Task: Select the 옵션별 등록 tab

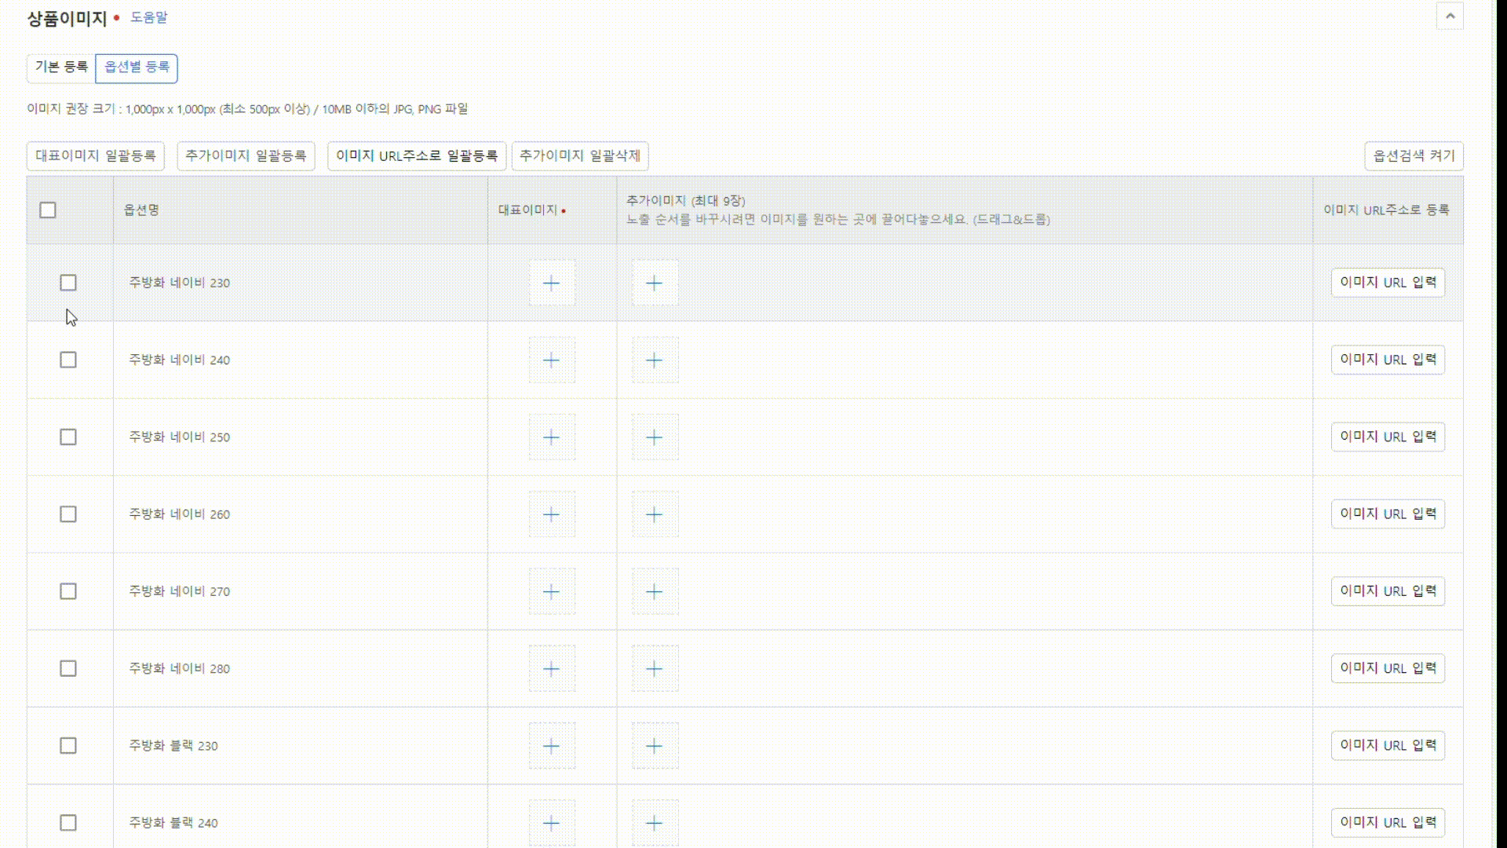Action: coord(137,68)
